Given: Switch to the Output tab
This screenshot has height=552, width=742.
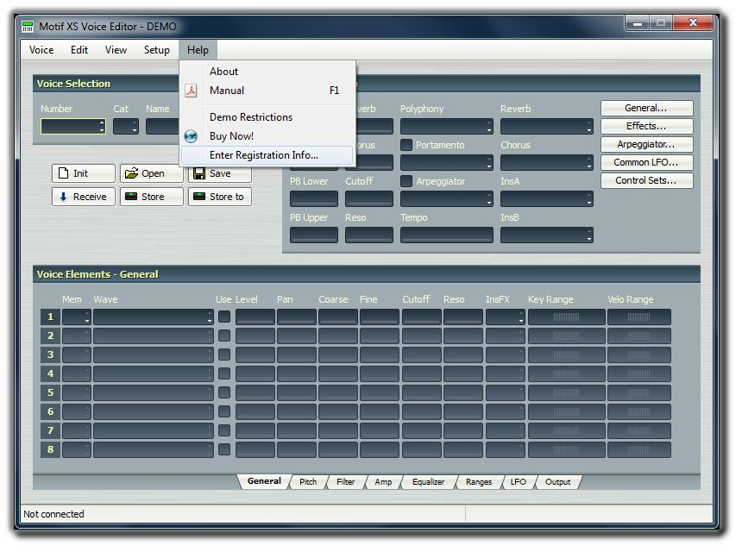Looking at the screenshot, I should pyautogui.click(x=558, y=482).
